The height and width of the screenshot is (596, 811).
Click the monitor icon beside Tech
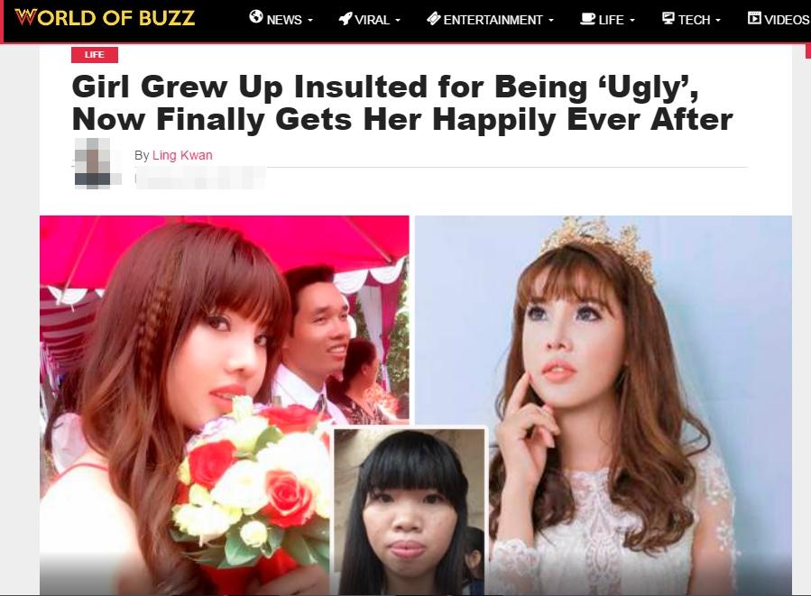pyautogui.click(x=668, y=19)
